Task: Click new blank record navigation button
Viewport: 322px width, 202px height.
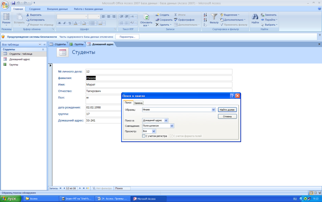Action: (88, 188)
